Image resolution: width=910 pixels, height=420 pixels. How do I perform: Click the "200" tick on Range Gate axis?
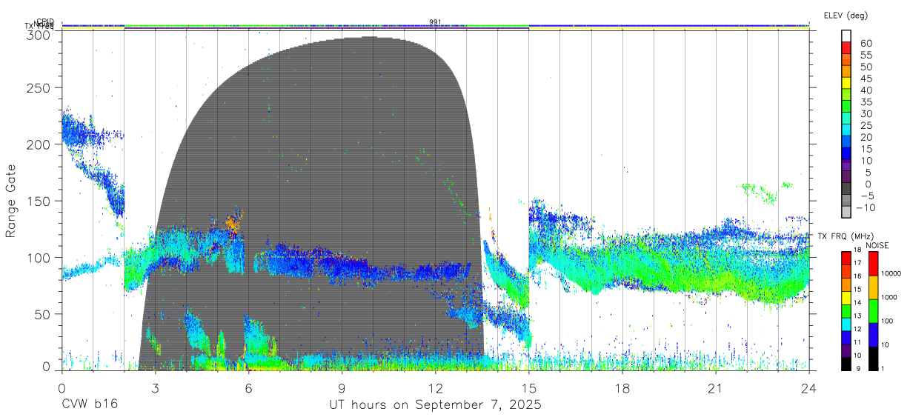click(38, 144)
